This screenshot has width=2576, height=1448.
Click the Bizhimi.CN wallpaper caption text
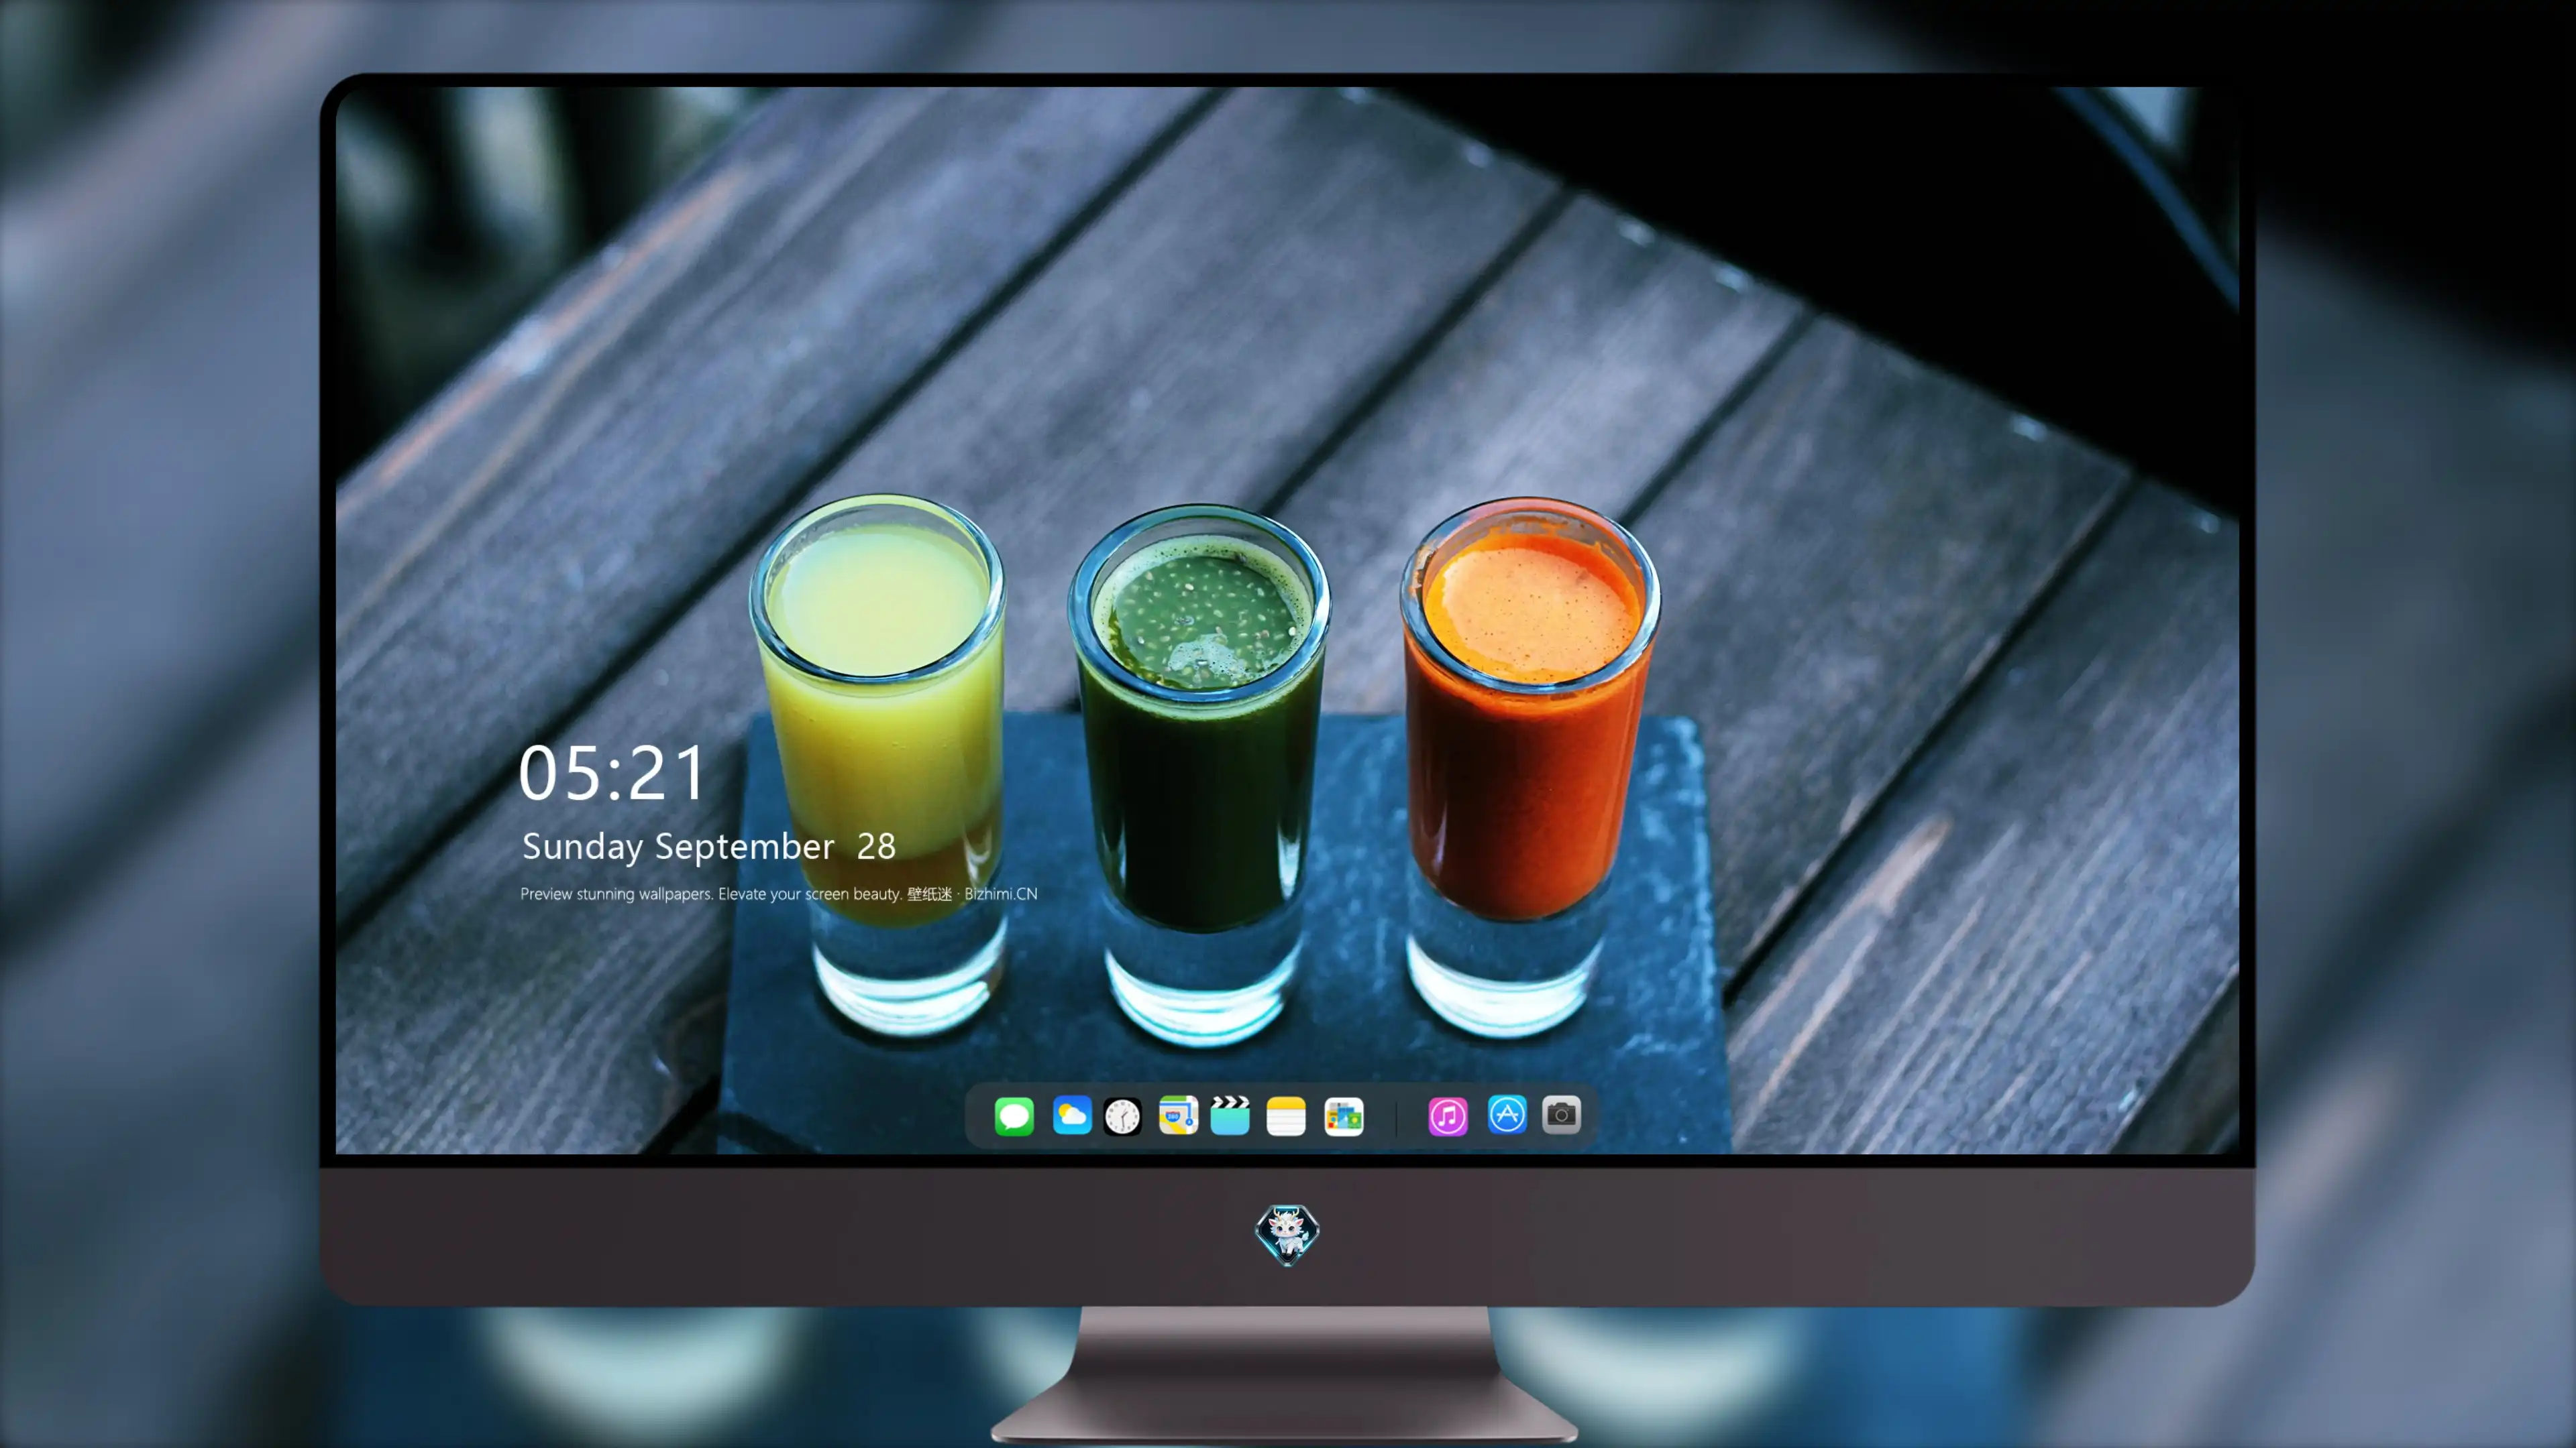tap(779, 894)
